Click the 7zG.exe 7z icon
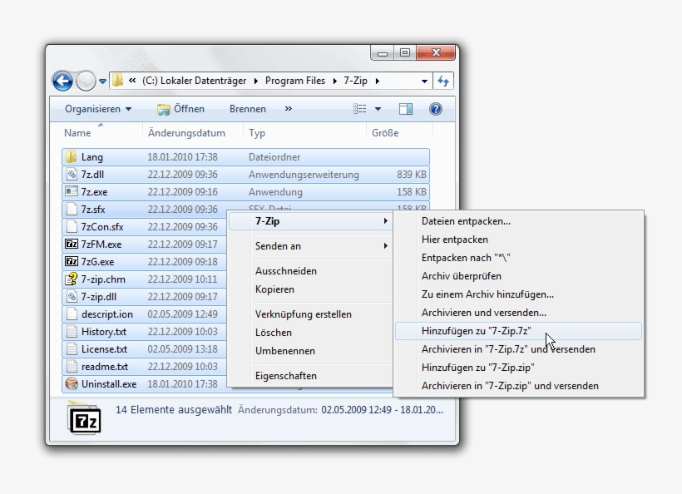The width and height of the screenshot is (682, 494). coord(72,261)
